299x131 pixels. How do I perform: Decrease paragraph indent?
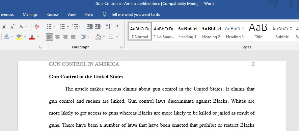90,27
